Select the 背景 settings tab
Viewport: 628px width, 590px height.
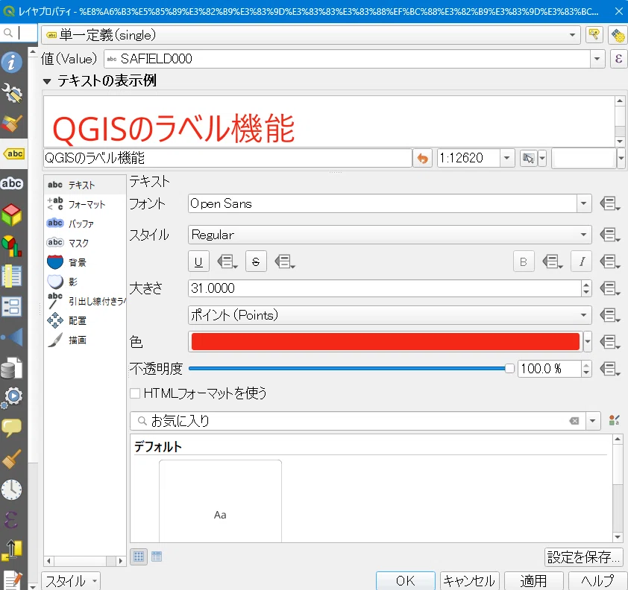84,262
